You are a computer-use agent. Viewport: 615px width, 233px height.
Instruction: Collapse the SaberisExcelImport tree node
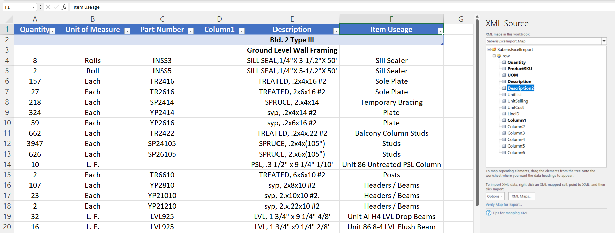point(489,49)
